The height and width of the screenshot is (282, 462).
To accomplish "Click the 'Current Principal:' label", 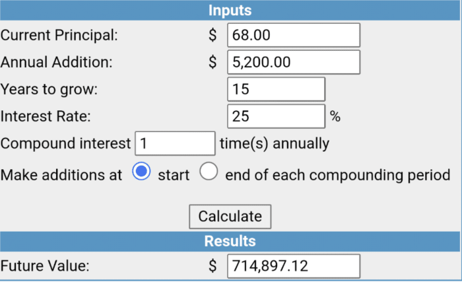I will pyautogui.click(x=59, y=36).
